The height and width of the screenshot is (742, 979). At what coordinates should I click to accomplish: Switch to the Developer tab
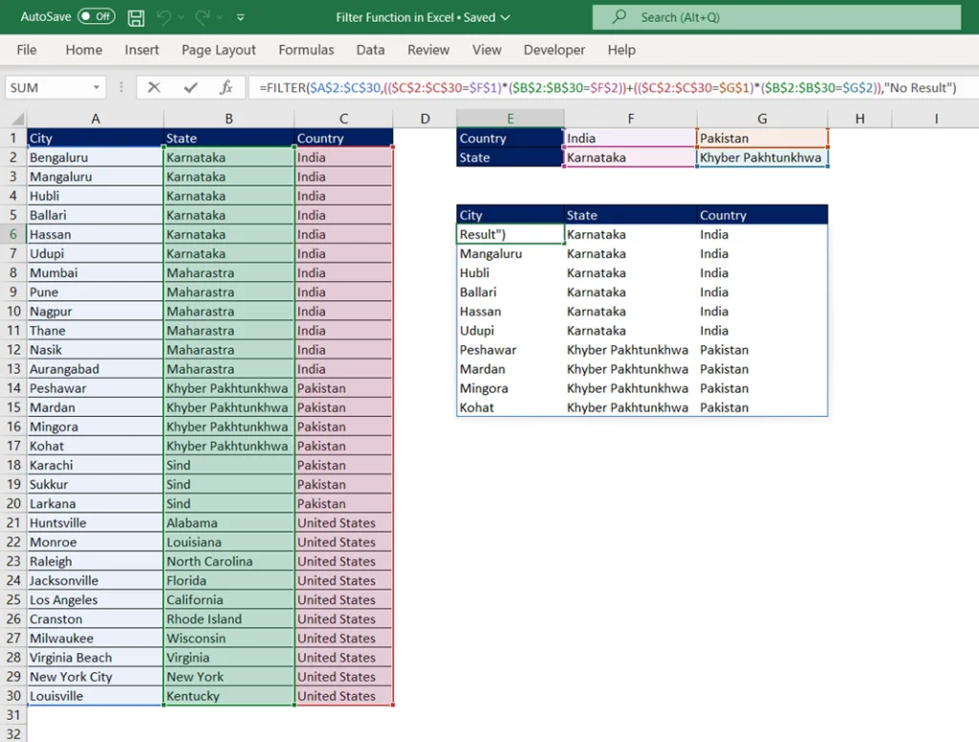coord(554,50)
